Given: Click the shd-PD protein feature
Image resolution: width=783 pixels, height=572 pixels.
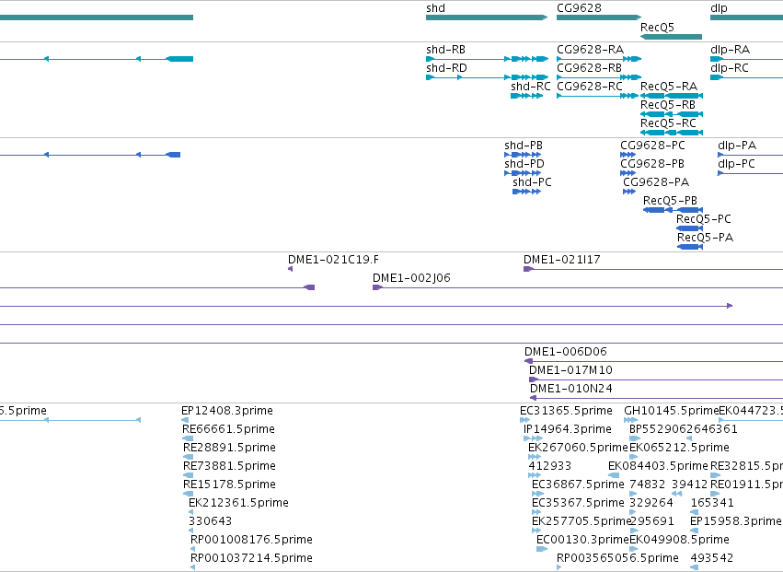Looking at the screenshot, I should (x=524, y=164).
